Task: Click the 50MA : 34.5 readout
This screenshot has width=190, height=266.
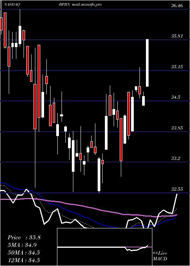Action: pos(24,252)
